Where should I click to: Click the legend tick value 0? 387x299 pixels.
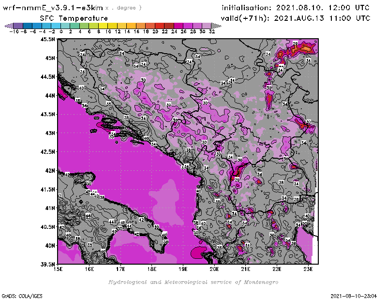(x=61, y=31)
